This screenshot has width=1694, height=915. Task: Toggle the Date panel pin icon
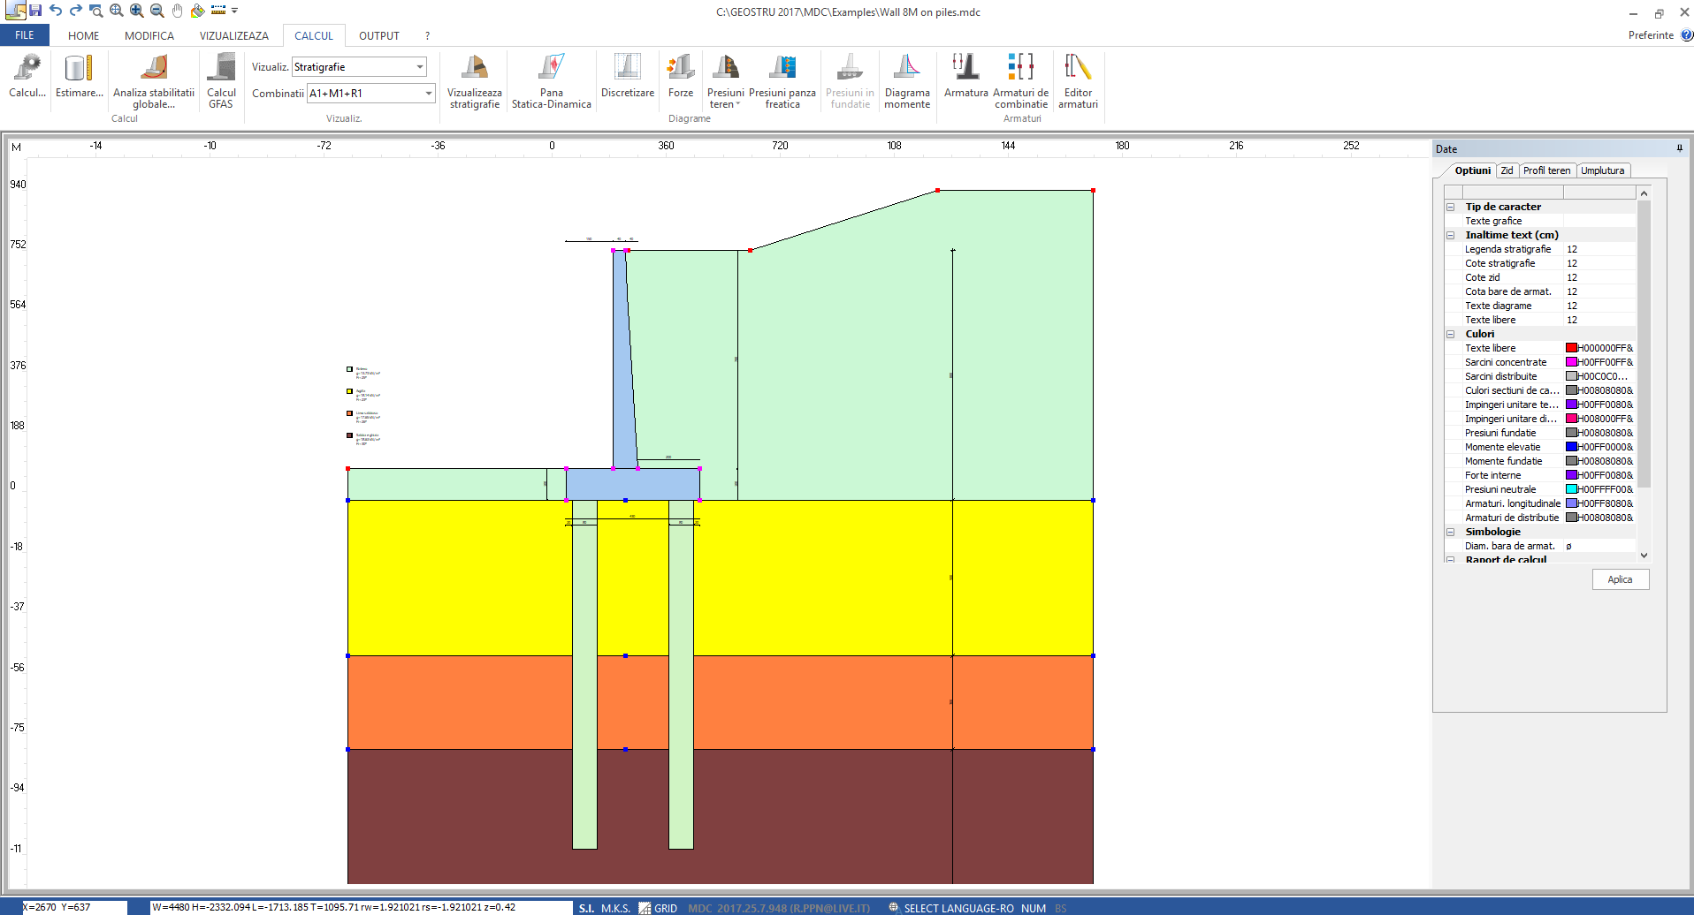pyautogui.click(x=1680, y=148)
